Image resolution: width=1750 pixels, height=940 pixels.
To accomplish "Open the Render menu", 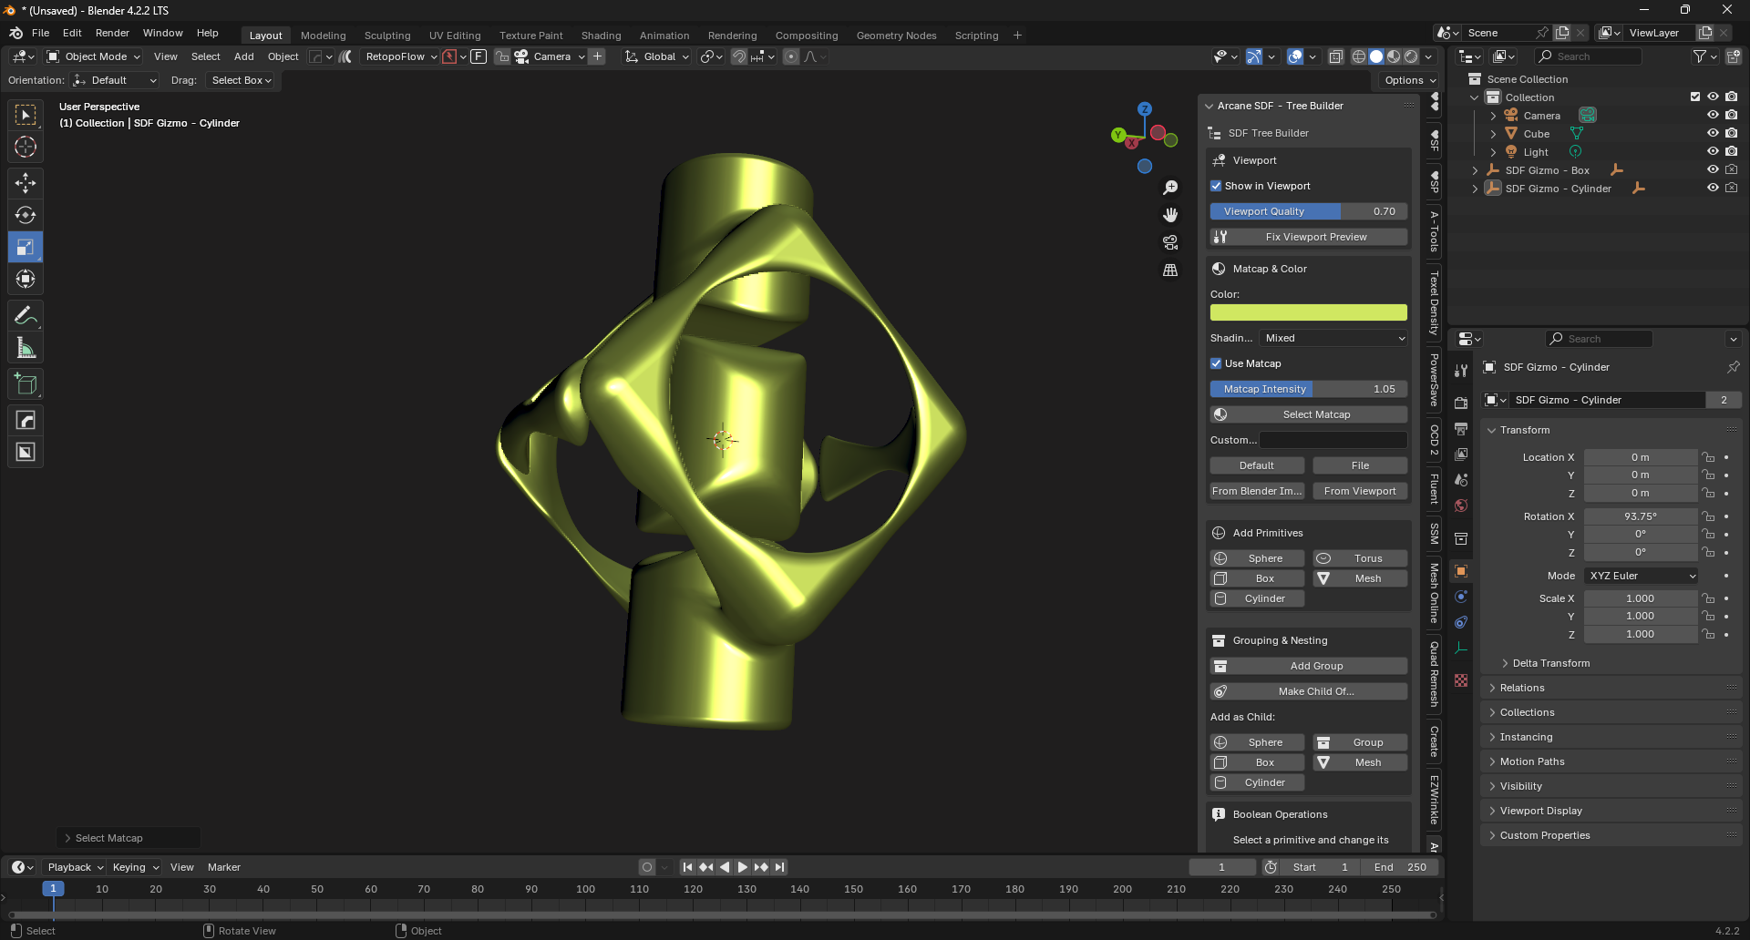I will [x=112, y=33].
